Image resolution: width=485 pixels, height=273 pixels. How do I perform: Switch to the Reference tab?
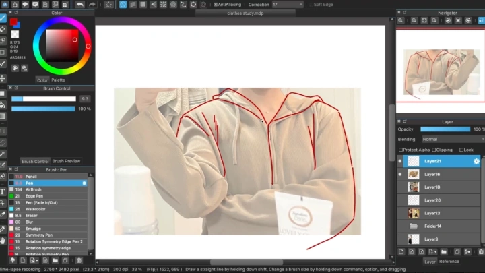[449, 261]
